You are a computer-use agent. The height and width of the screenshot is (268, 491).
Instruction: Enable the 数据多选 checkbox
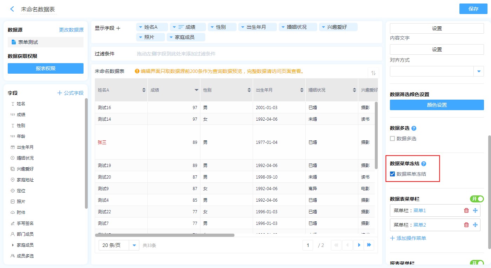(x=392, y=139)
